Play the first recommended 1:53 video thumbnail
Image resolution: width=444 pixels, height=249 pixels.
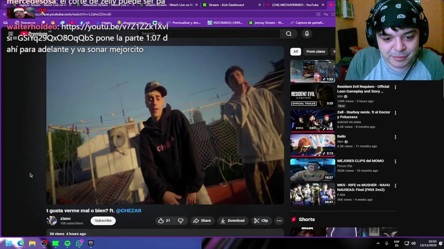click(313, 71)
